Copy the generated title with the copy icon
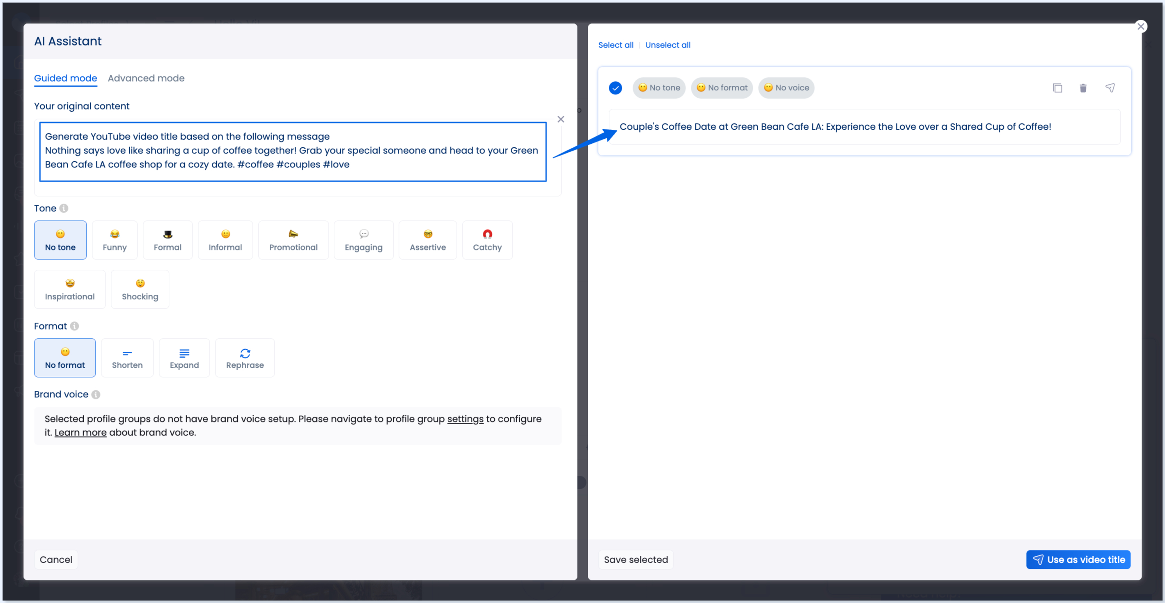The image size is (1165, 603). point(1057,88)
